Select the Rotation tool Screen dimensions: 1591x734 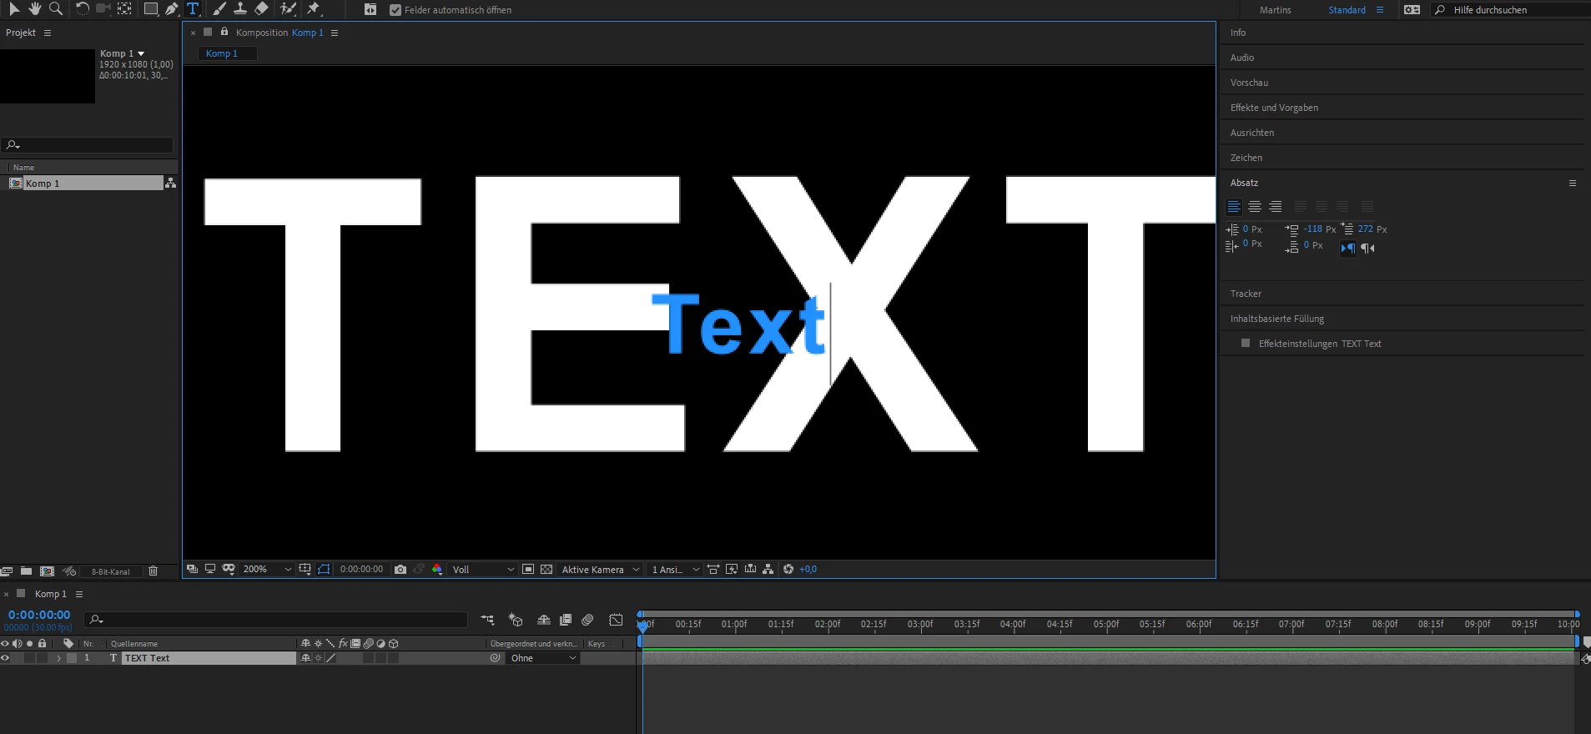pyautogui.click(x=82, y=9)
